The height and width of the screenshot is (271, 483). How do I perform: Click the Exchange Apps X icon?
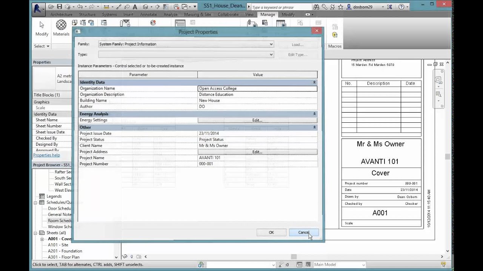click(x=390, y=7)
